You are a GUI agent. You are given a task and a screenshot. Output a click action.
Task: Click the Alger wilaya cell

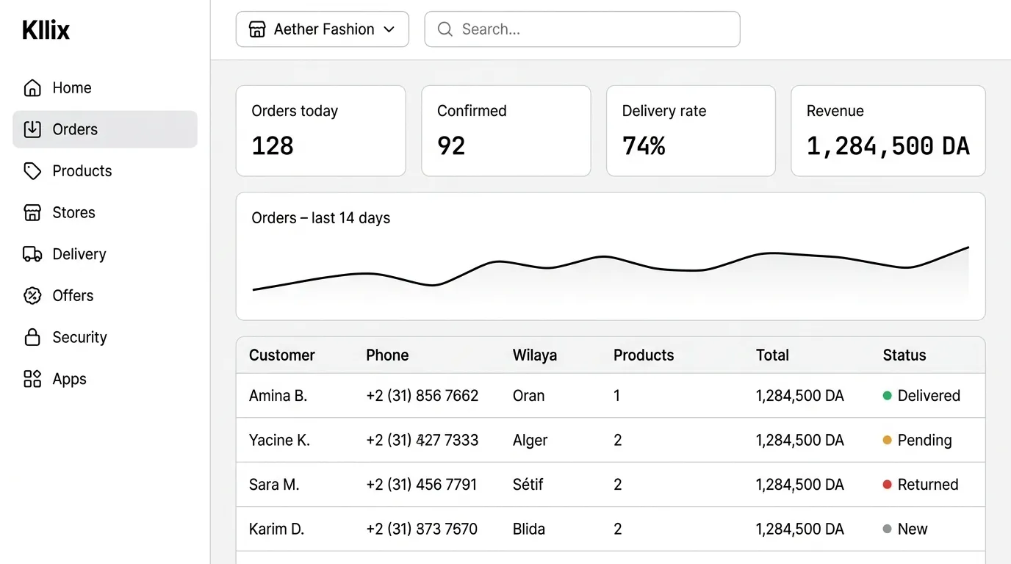point(530,440)
